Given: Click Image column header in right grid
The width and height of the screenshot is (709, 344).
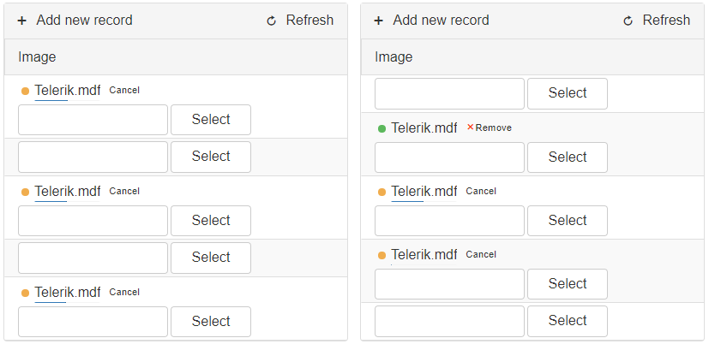Looking at the screenshot, I should click(x=394, y=56).
